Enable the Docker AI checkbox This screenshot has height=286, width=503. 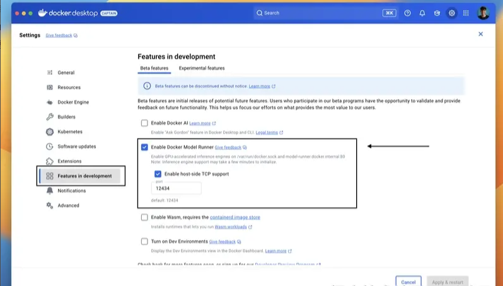[x=144, y=123]
